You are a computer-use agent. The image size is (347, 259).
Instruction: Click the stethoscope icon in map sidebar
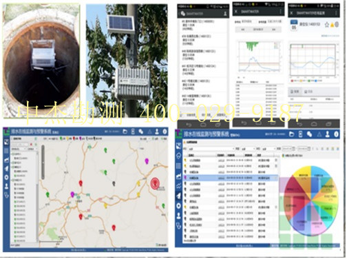[x=6, y=196]
